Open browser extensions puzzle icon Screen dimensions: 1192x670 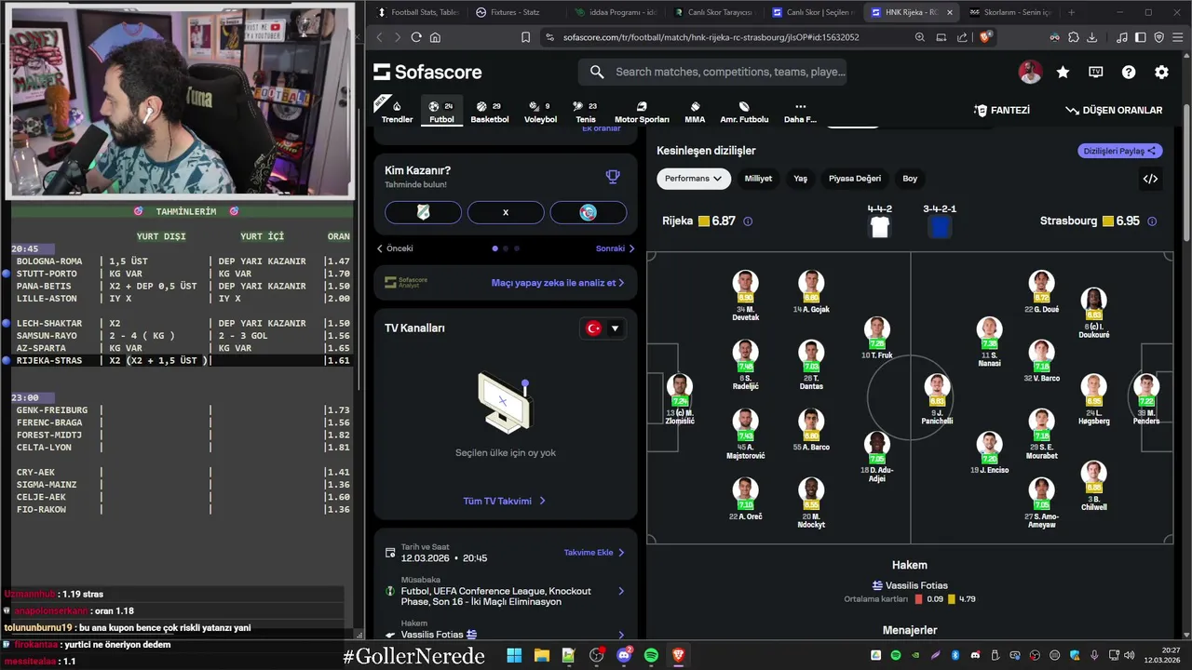pyautogui.click(x=1074, y=37)
